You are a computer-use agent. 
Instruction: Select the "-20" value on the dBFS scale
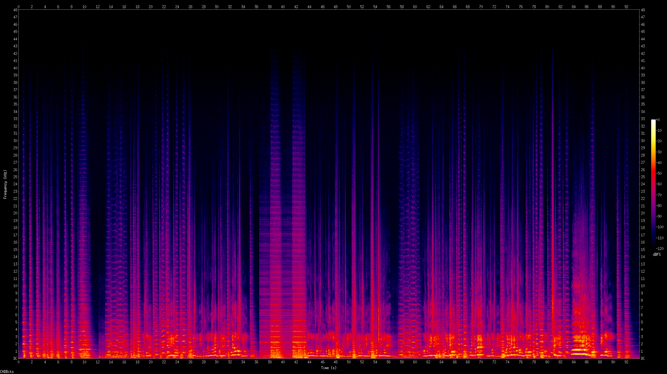659,141
